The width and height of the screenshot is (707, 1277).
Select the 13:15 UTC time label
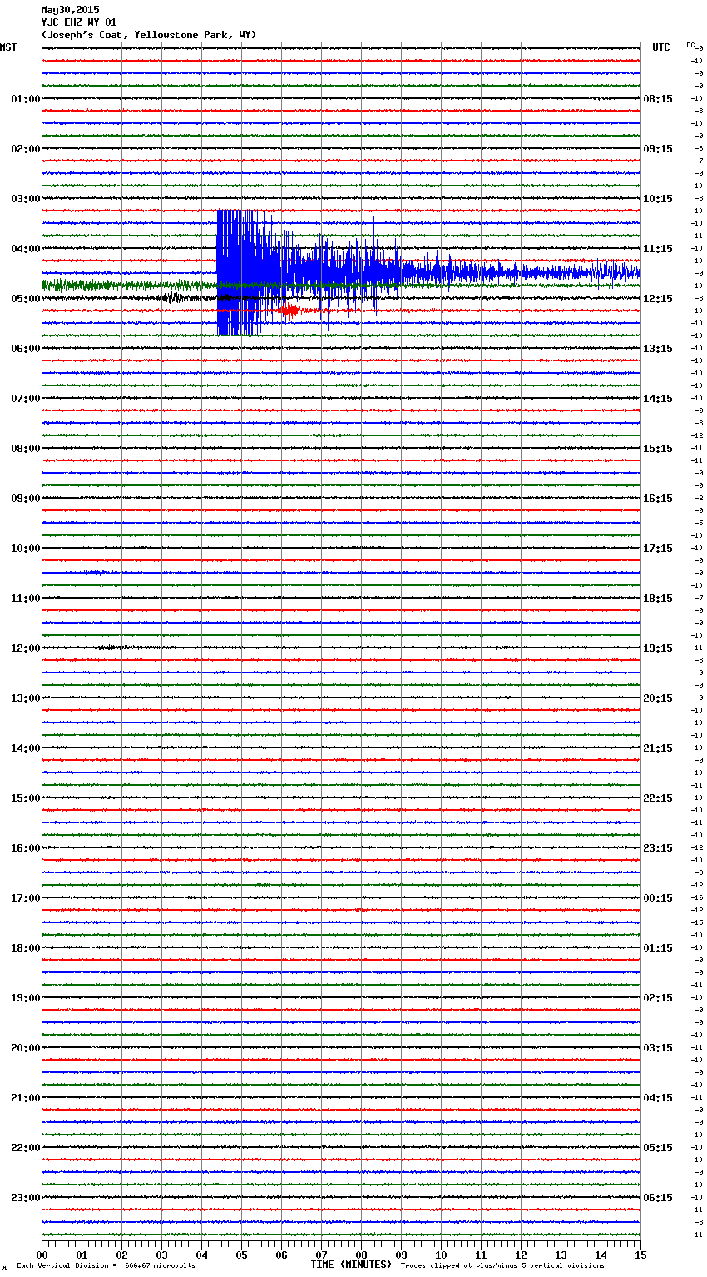[658, 349]
